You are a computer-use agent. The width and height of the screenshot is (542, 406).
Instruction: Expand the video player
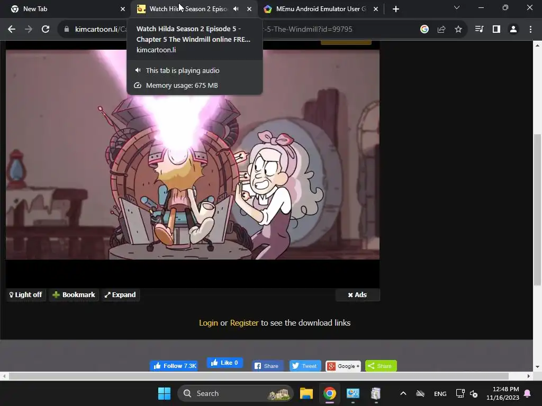click(x=120, y=295)
